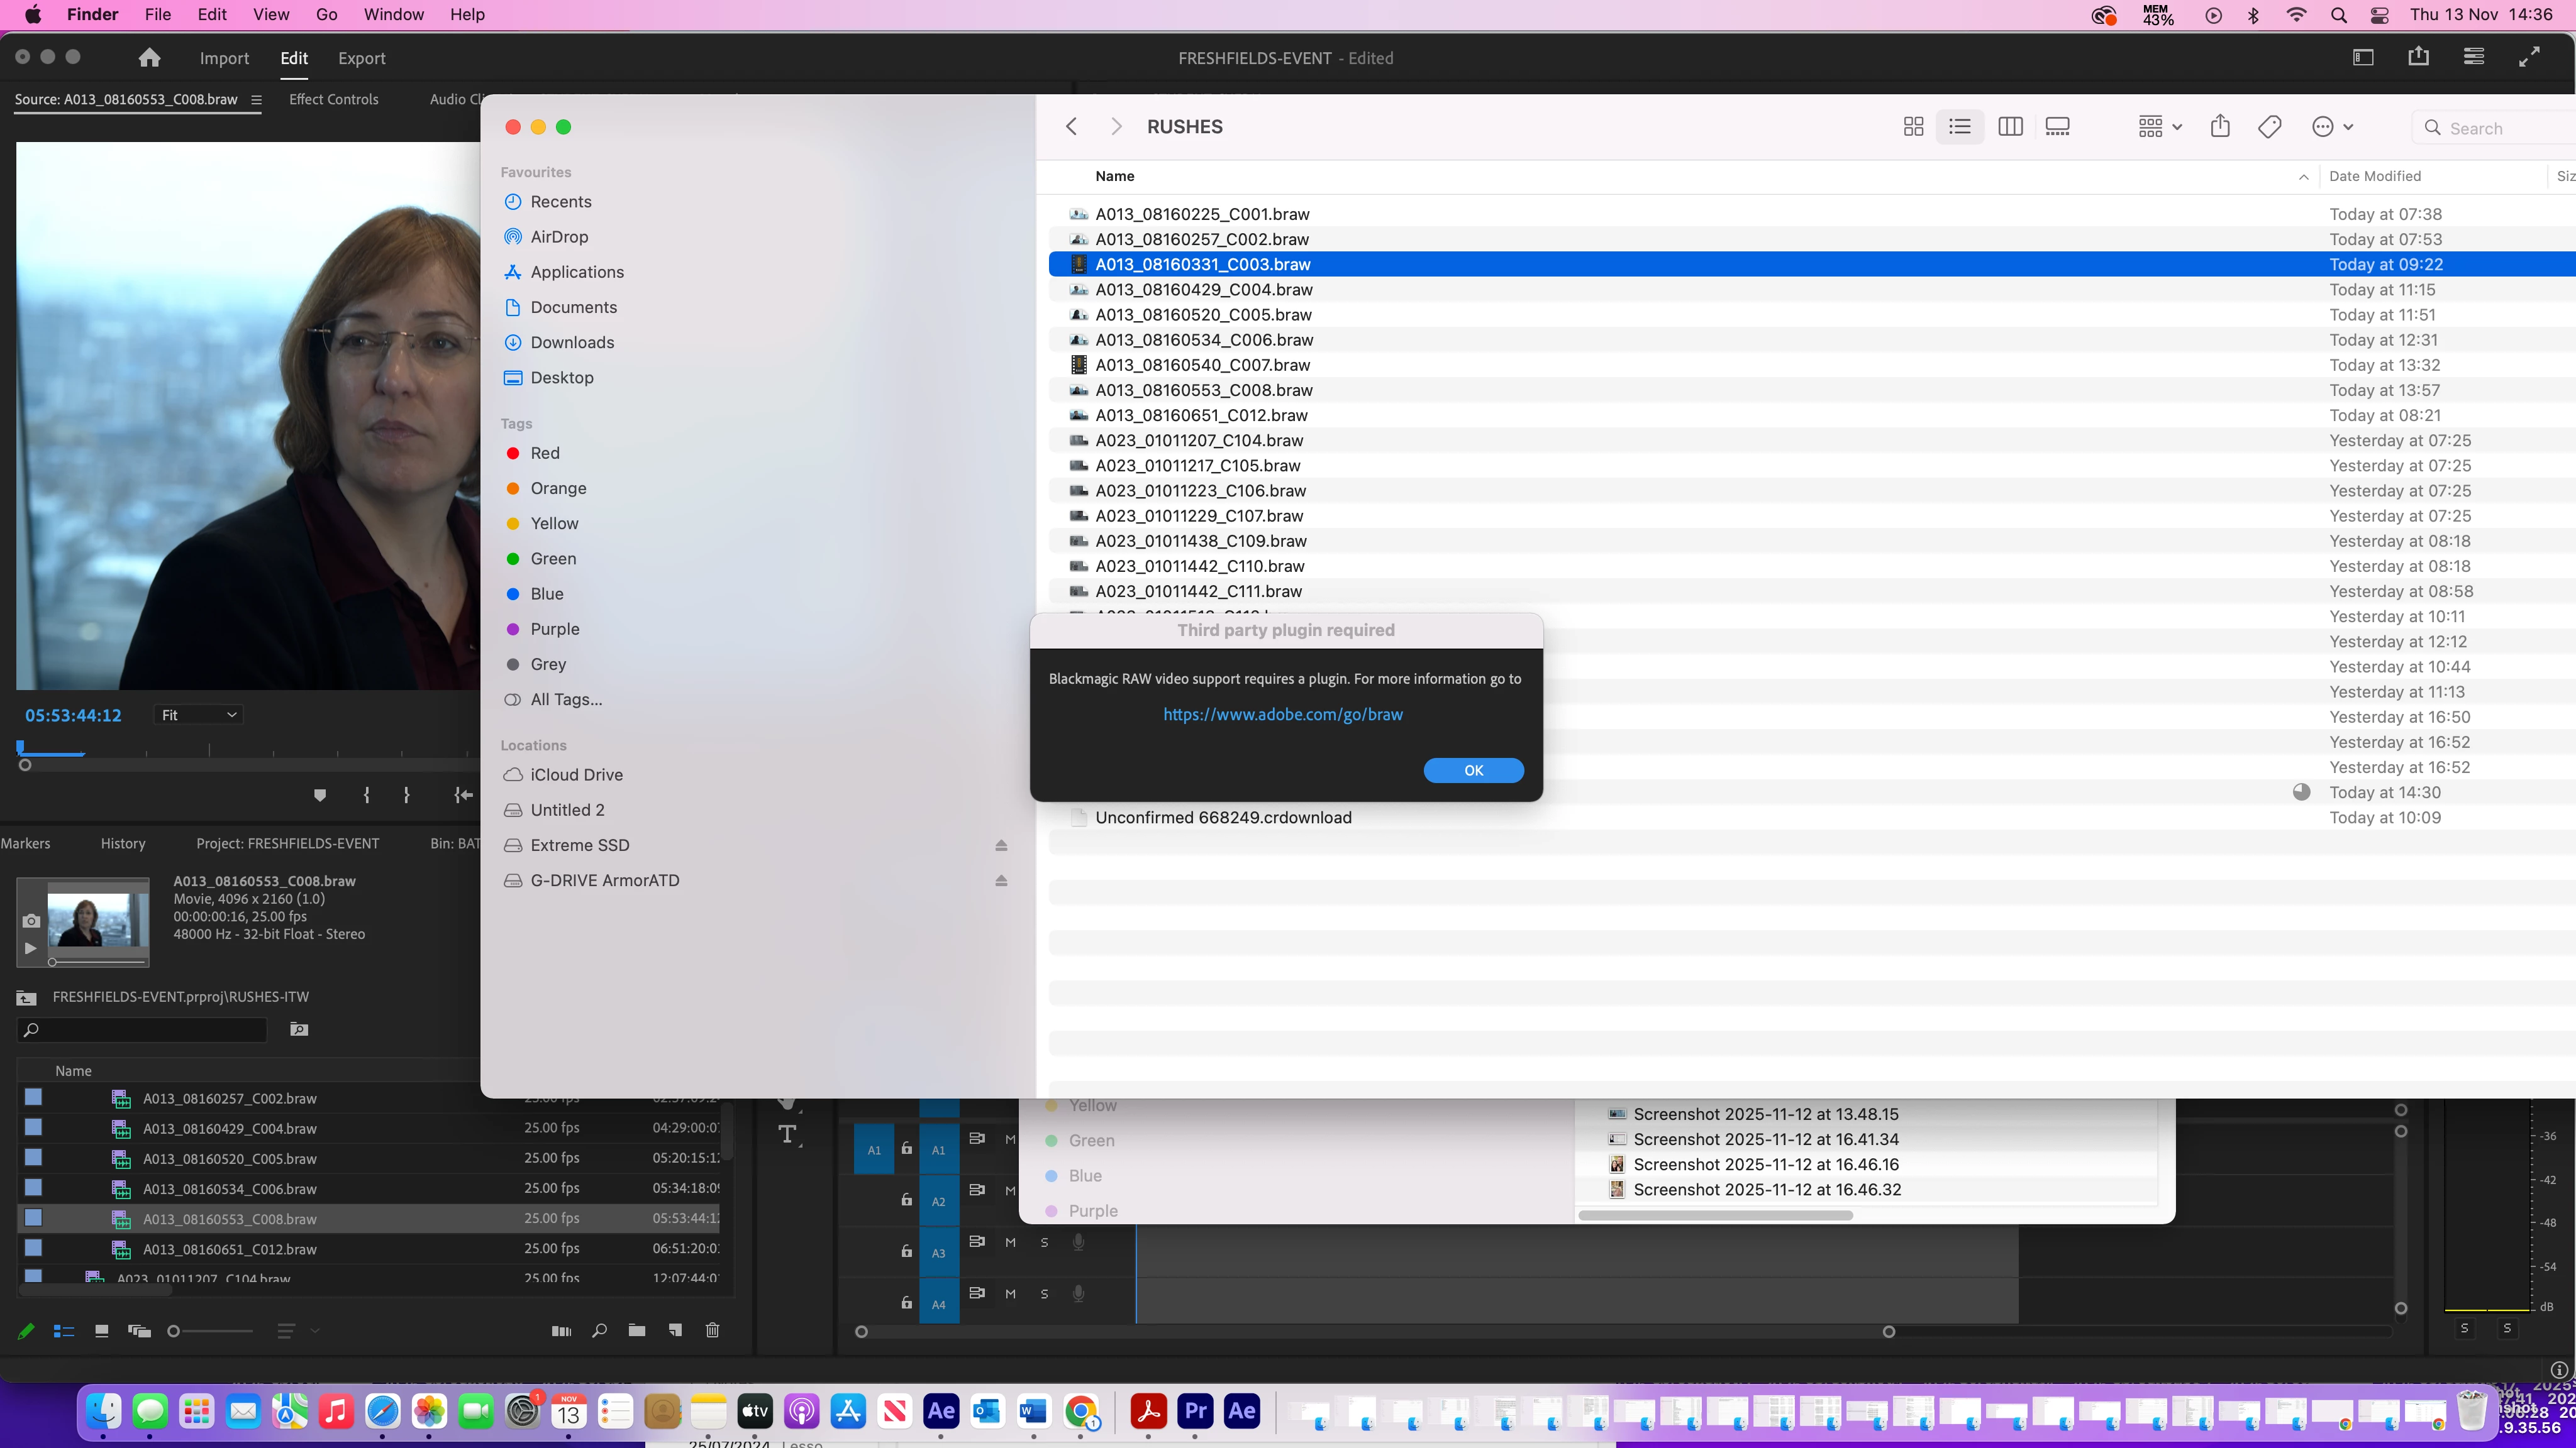This screenshot has width=2576, height=1448.
Task: Open Source panel hamburger menu
Action: point(256,100)
